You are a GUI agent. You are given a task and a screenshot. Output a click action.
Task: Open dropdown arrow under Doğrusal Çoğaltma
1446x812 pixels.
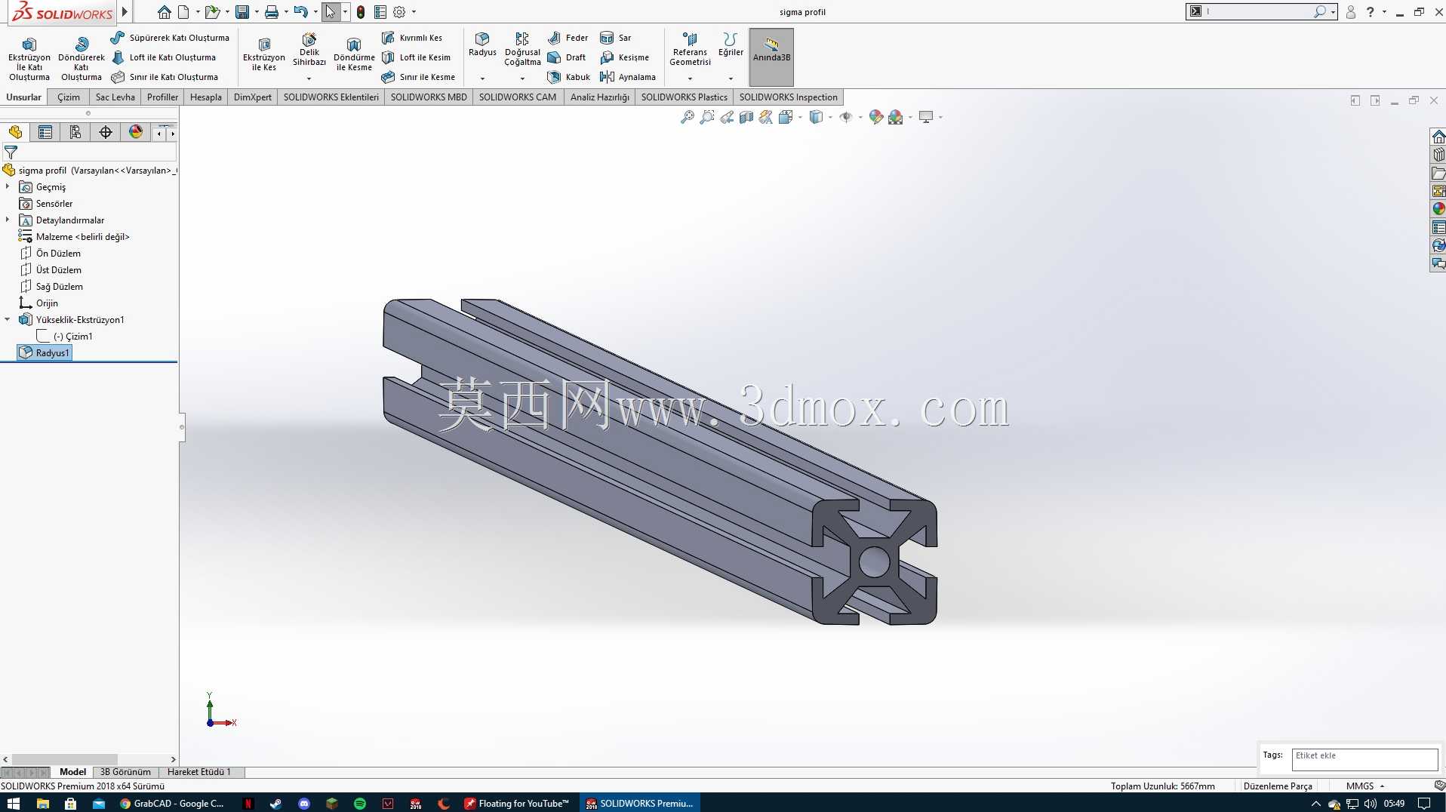(522, 78)
